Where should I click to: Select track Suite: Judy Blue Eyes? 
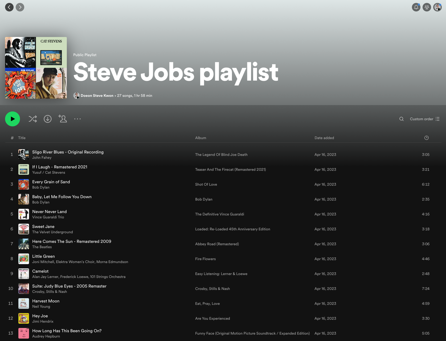[69, 286]
